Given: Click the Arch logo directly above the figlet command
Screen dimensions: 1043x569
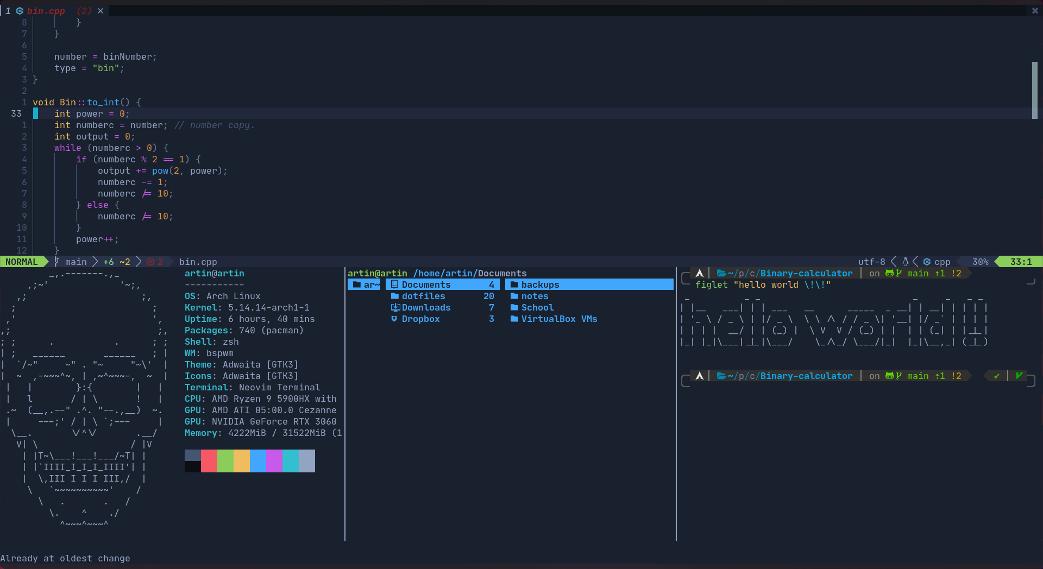Looking at the screenshot, I should [x=700, y=273].
